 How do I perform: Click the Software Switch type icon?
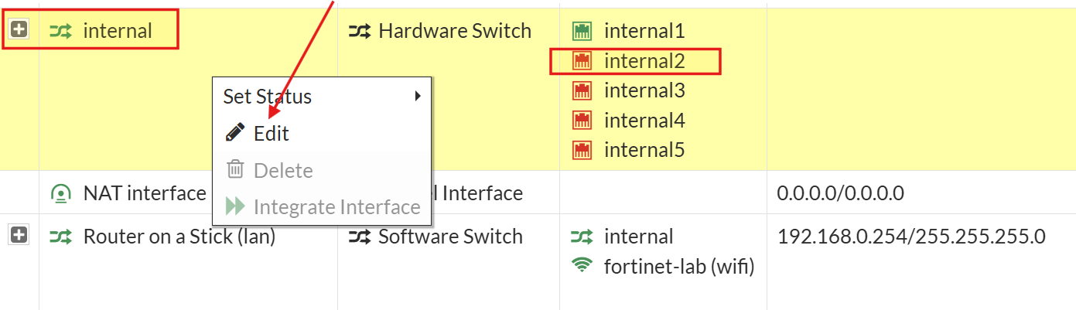pos(359,237)
